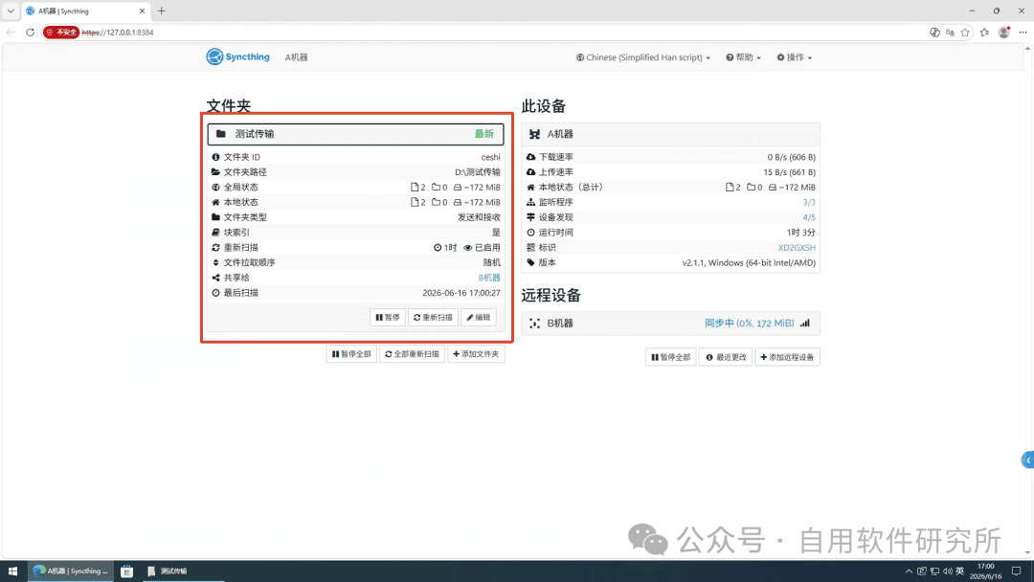Click the 不安全 not-secure badge
1034x582 pixels.
click(61, 32)
